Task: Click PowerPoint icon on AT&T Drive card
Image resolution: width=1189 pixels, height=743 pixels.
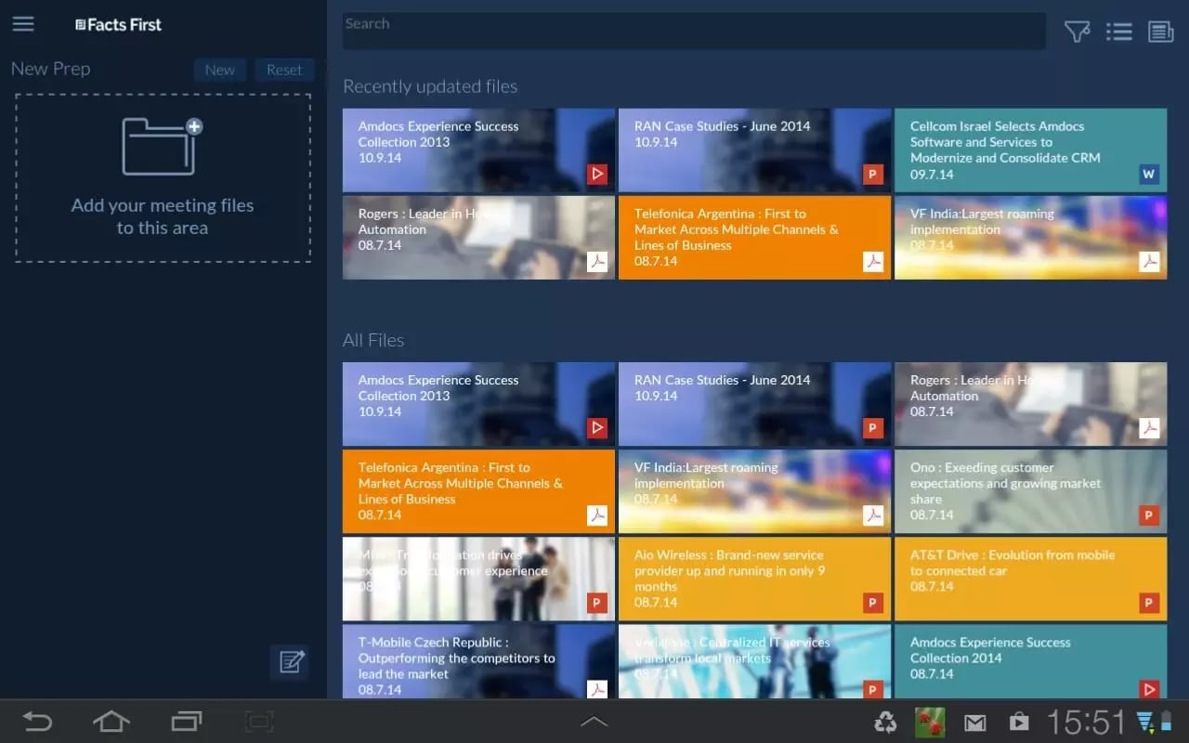Action: coord(1149,602)
